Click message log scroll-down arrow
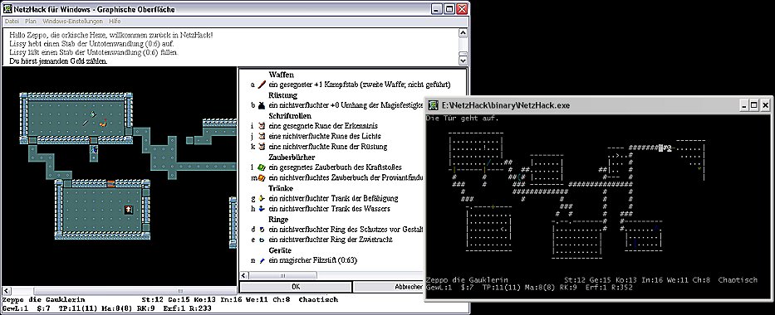 pos(464,61)
